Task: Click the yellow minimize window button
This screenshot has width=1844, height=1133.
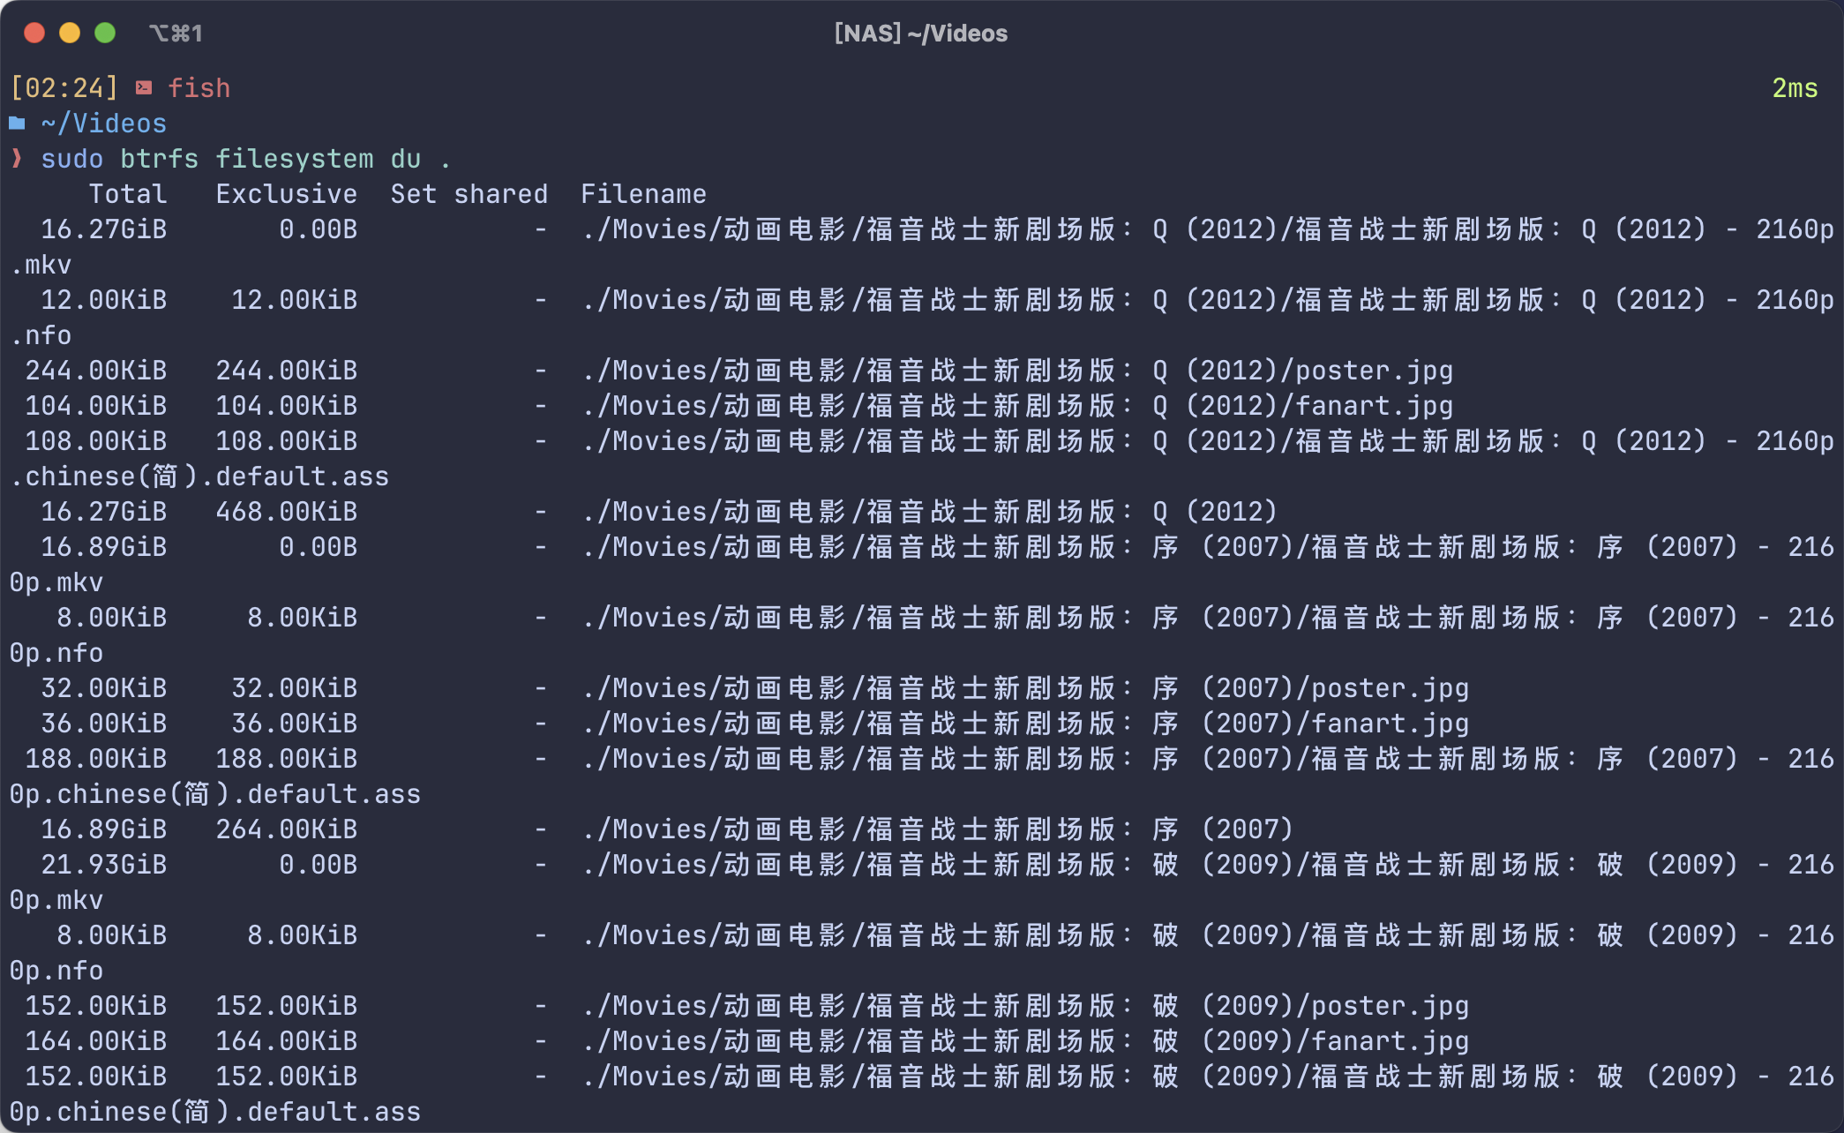Action: 70,33
